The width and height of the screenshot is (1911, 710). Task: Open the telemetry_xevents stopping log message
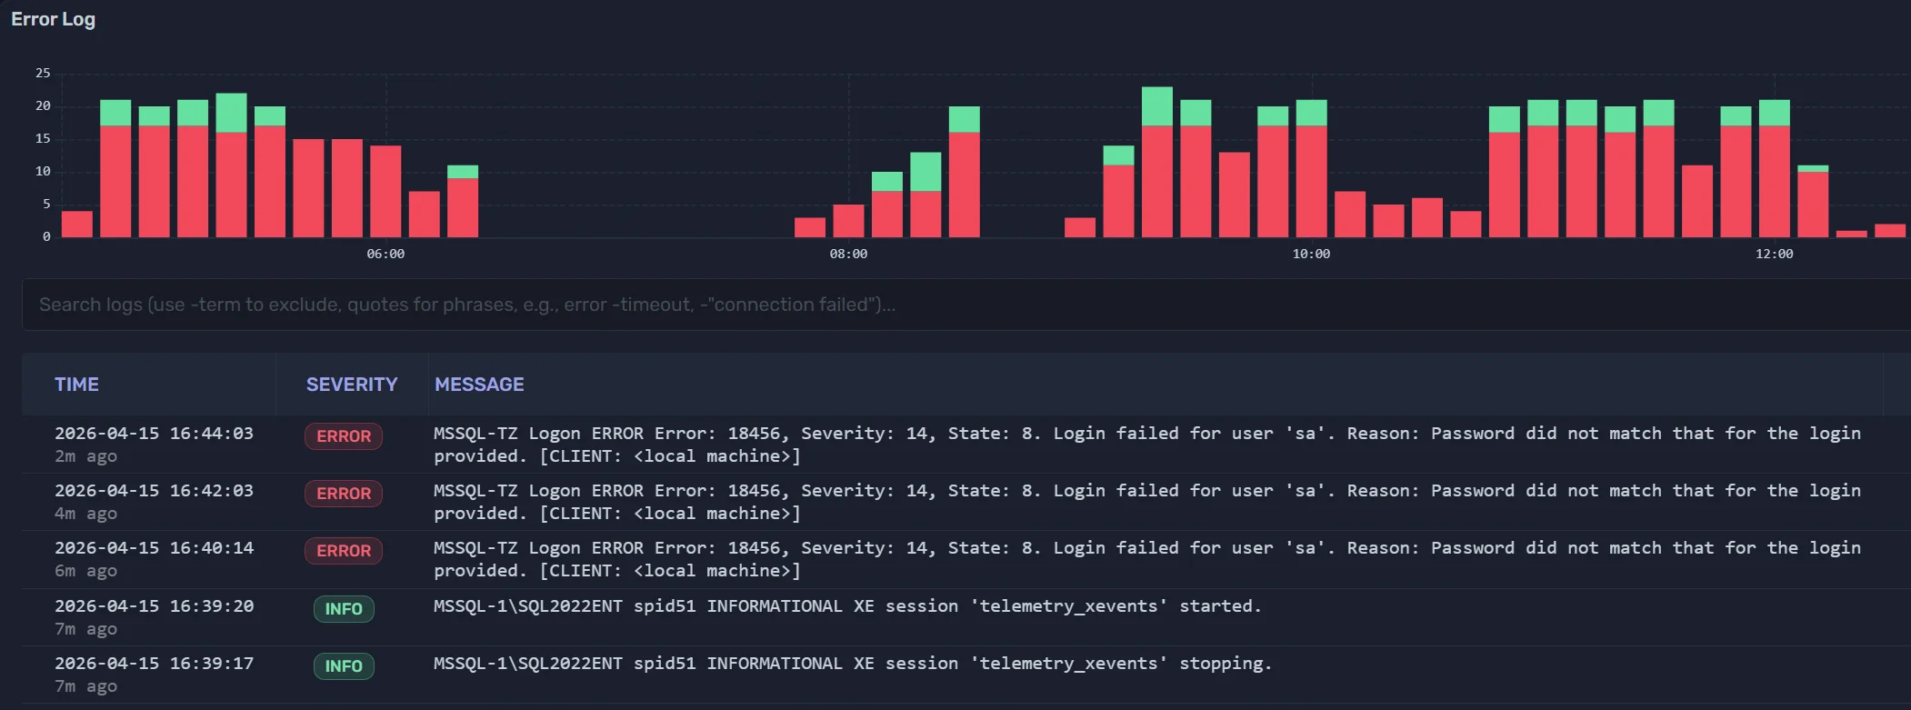(852, 664)
